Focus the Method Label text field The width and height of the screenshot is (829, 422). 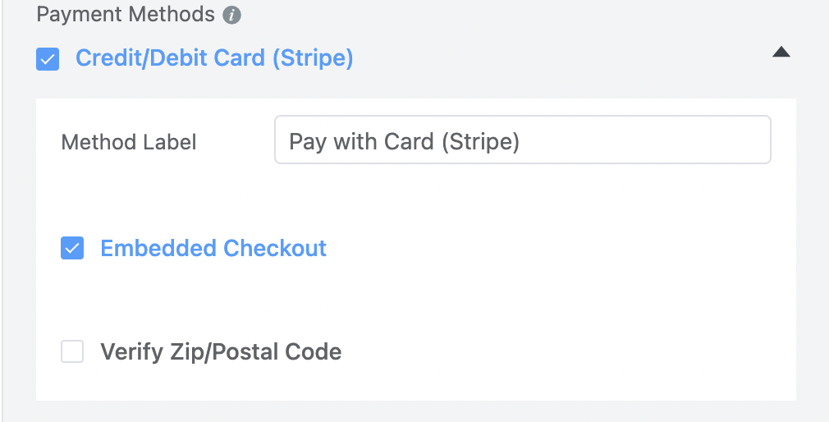522,140
